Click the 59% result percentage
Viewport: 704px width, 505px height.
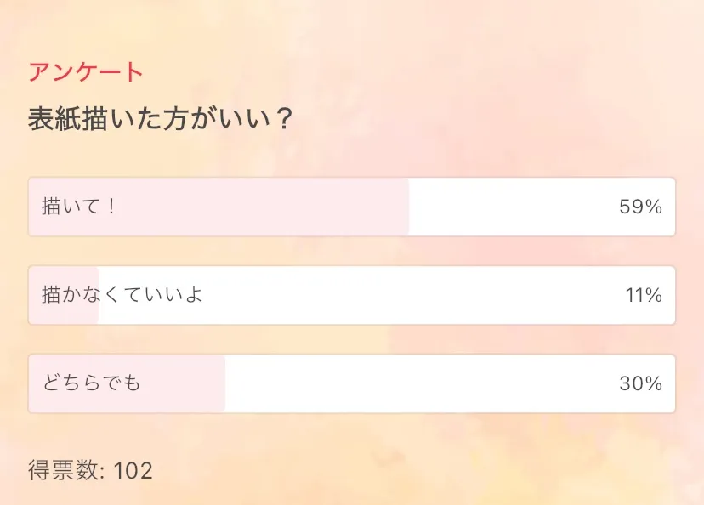click(x=640, y=207)
